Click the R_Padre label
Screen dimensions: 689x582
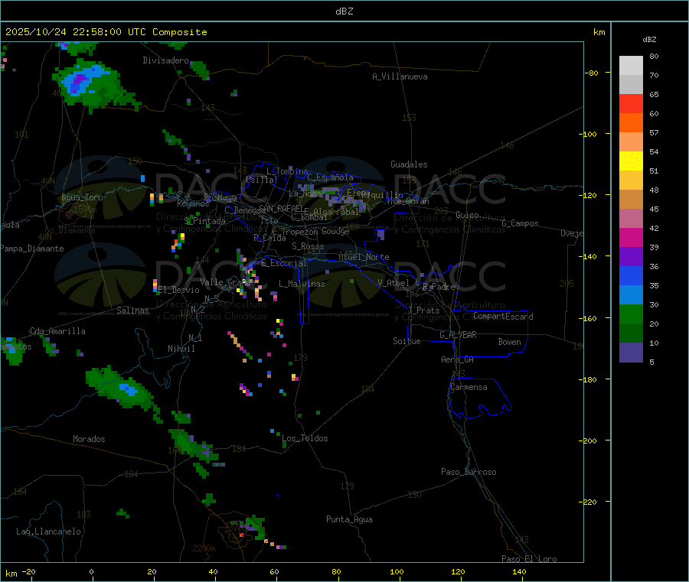(439, 287)
